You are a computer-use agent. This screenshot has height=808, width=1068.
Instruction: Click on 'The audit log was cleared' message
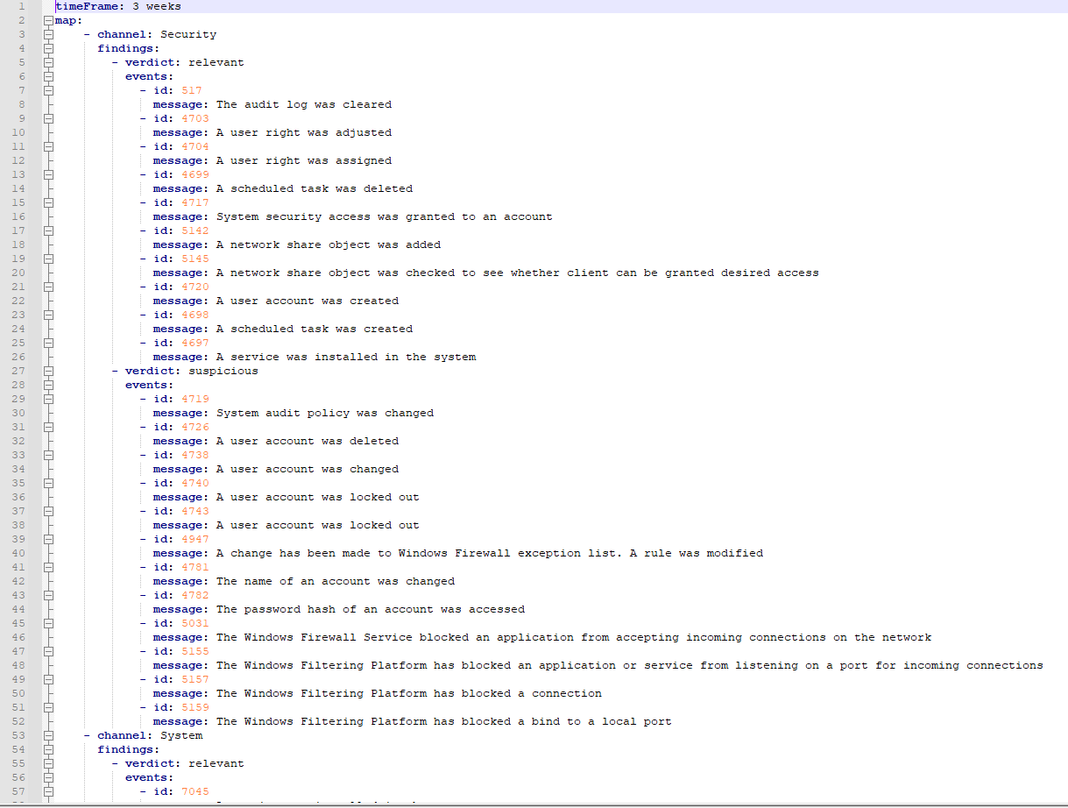pyautogui.click(x=303, y=104)
